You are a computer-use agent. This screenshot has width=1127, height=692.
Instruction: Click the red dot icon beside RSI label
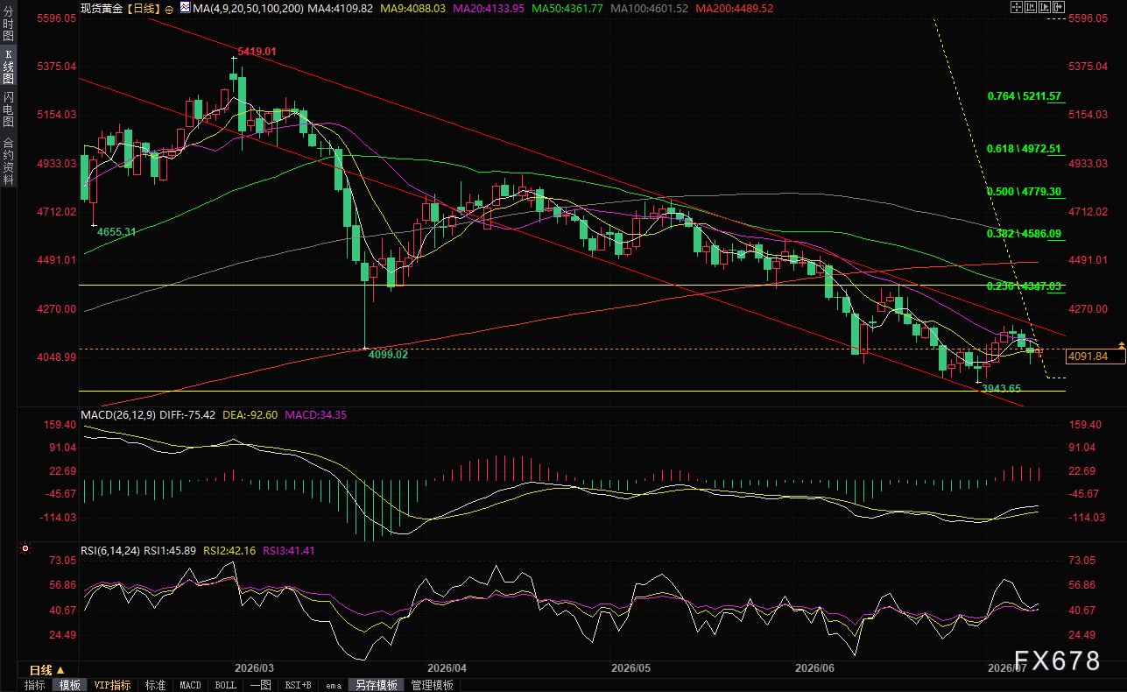coord(24,550)
